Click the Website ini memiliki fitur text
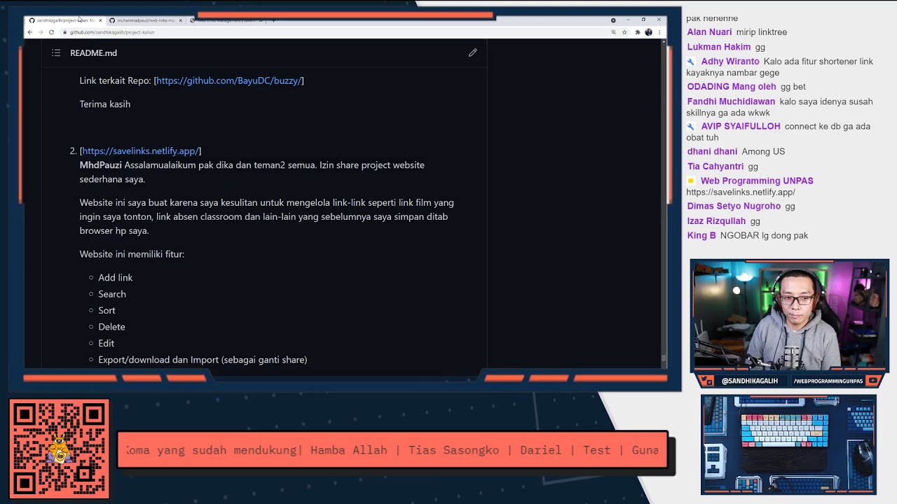 tap(132, 254)
